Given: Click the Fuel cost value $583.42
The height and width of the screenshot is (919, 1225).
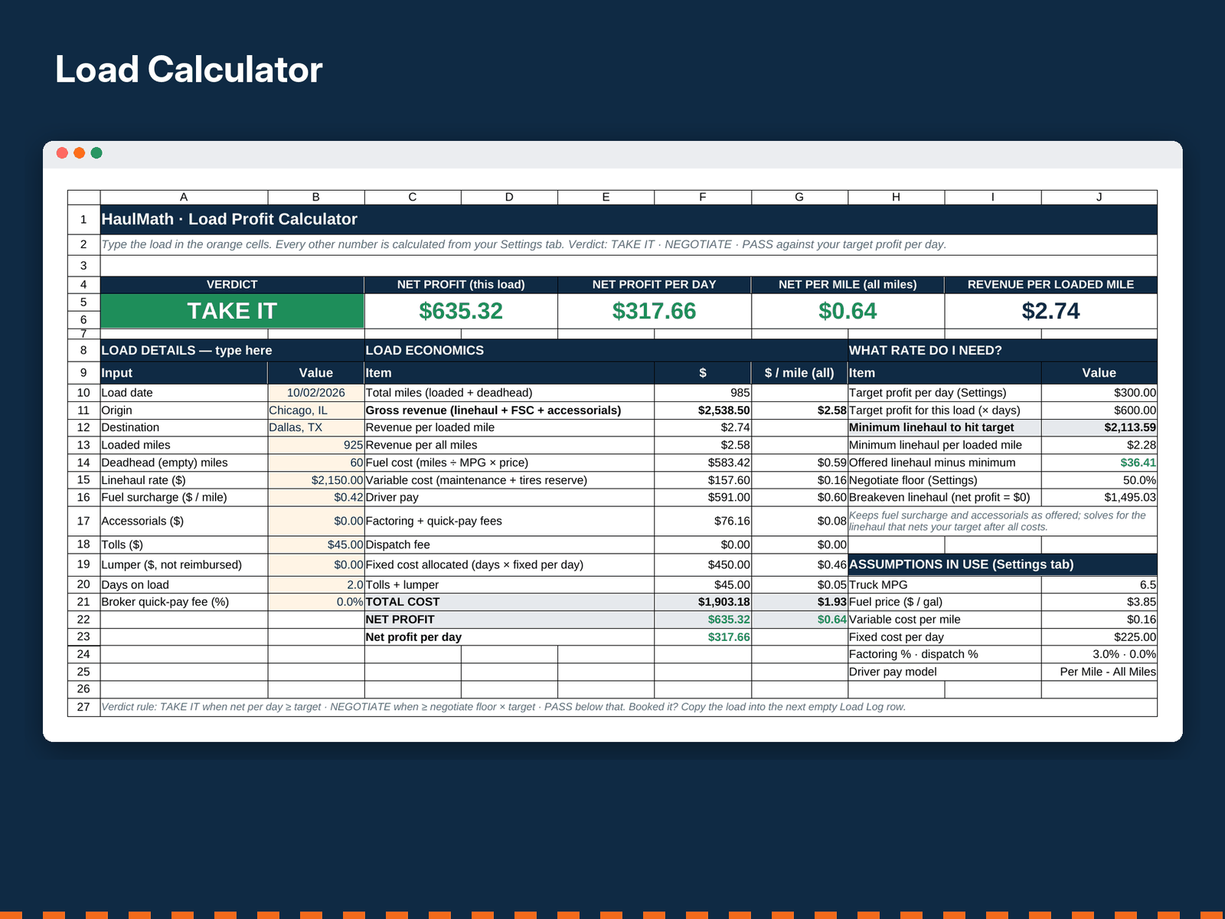Looking at the screenshot, I should (703, 463).
